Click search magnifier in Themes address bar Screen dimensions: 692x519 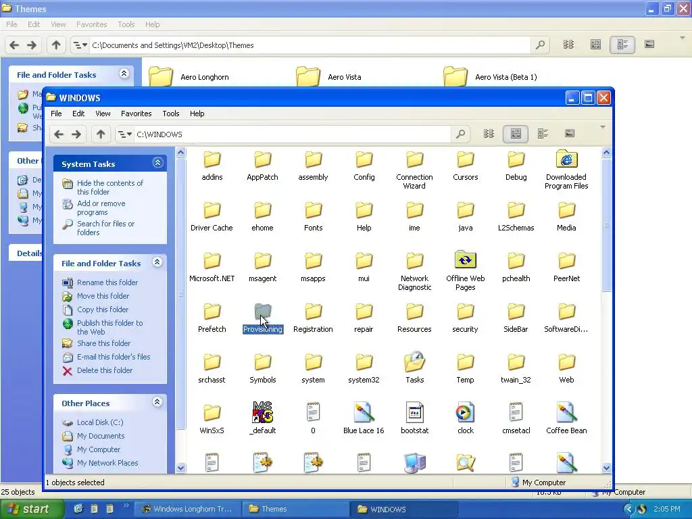click(x=540, y=45)
